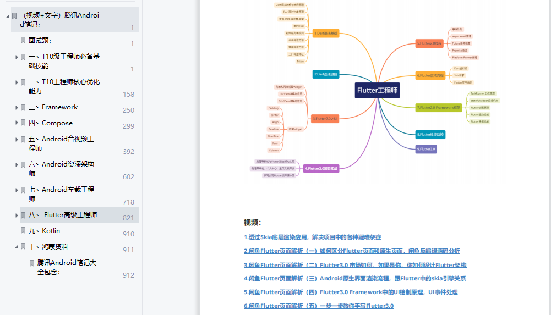Click the bookmark icon for 五、Android音视频工程师
The image size is (551, 315).
[x=23, y=140]
